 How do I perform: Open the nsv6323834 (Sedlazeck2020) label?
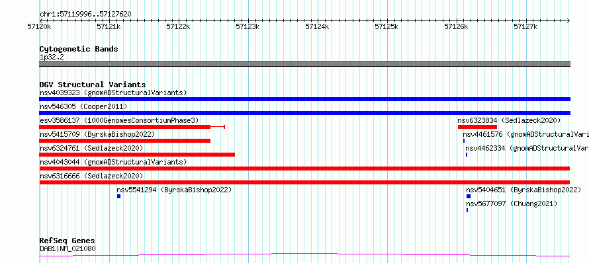(x=509, y=120)
